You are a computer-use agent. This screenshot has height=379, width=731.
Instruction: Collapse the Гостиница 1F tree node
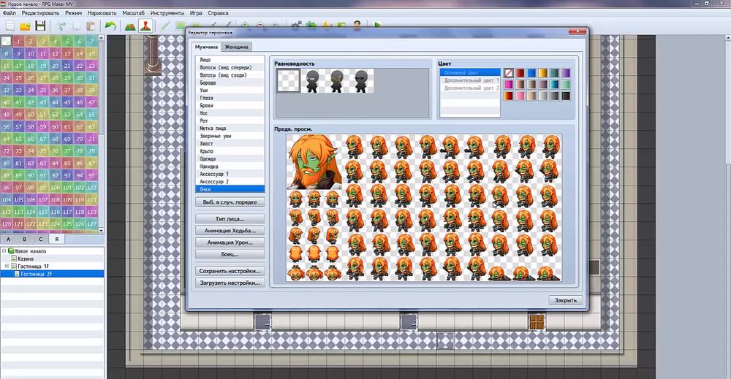pyautogui.click(x=7, y=267)
